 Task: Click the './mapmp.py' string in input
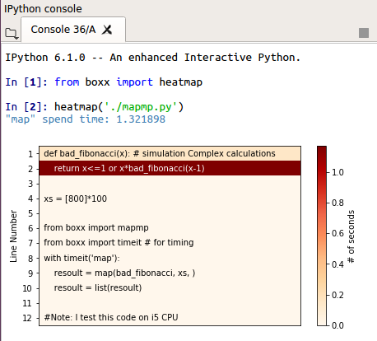pos(141,107)
